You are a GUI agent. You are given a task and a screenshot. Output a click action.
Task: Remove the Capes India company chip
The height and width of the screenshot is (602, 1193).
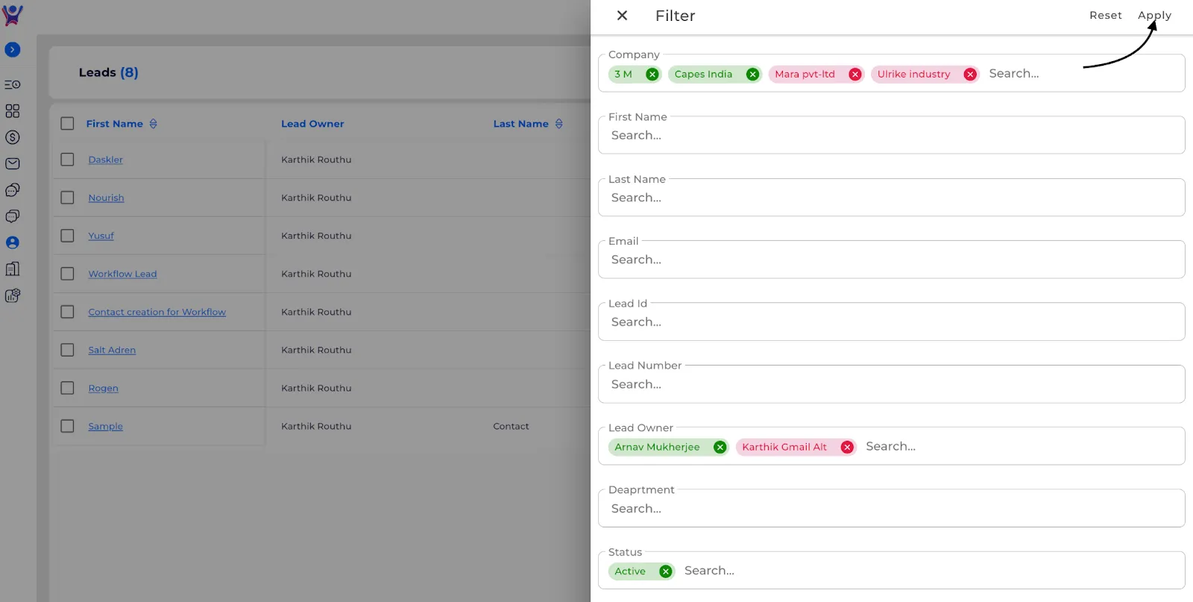click(752, 74)
